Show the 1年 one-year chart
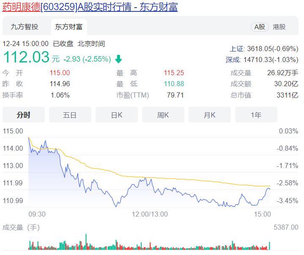Screen dimensions: 304x255 (256, 115)
